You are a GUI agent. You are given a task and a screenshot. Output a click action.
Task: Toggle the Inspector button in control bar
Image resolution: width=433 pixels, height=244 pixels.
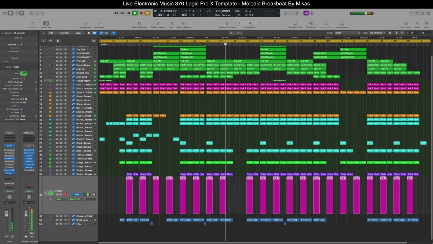(10, 13)
